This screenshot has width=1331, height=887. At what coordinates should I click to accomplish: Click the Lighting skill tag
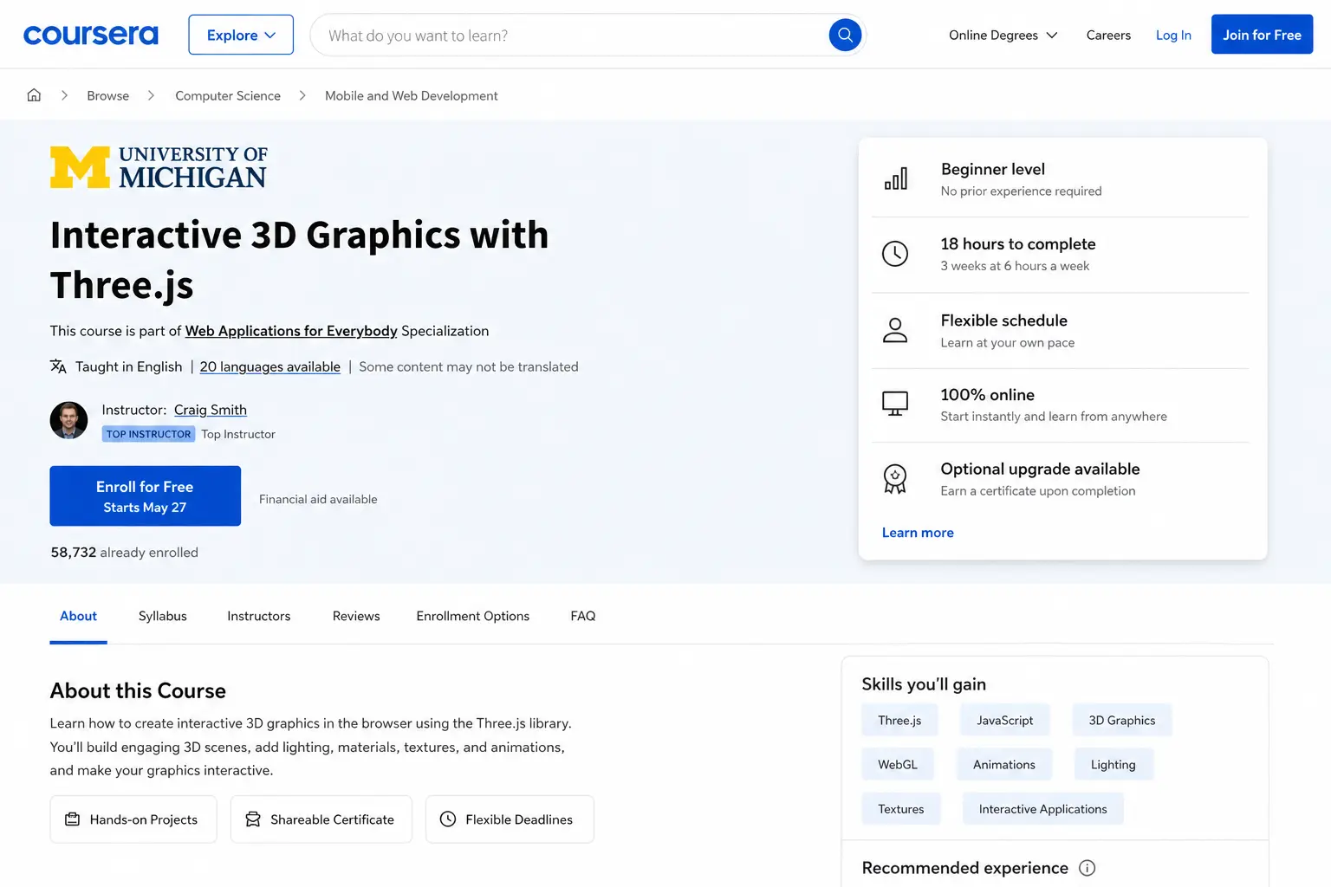(x=1113, y=765)
